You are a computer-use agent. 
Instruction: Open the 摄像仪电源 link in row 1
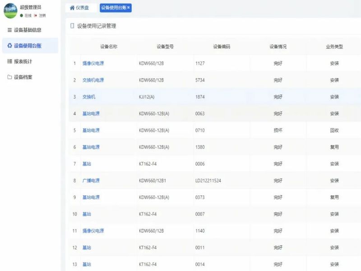[x=93, y=64]
